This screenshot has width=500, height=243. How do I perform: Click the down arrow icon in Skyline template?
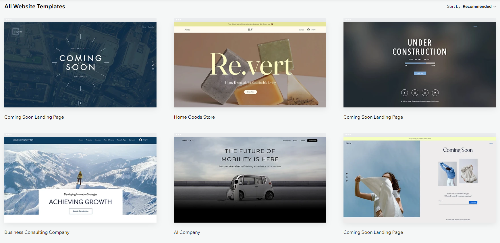click(81, 103)
